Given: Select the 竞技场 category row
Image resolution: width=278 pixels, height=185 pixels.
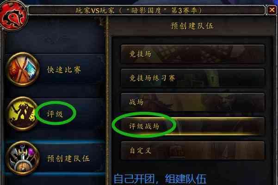Looking at the screenshot, I should (x=193, y=54).
